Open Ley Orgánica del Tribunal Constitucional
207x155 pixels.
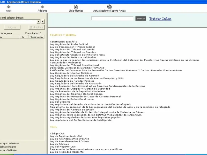[74, 65]
